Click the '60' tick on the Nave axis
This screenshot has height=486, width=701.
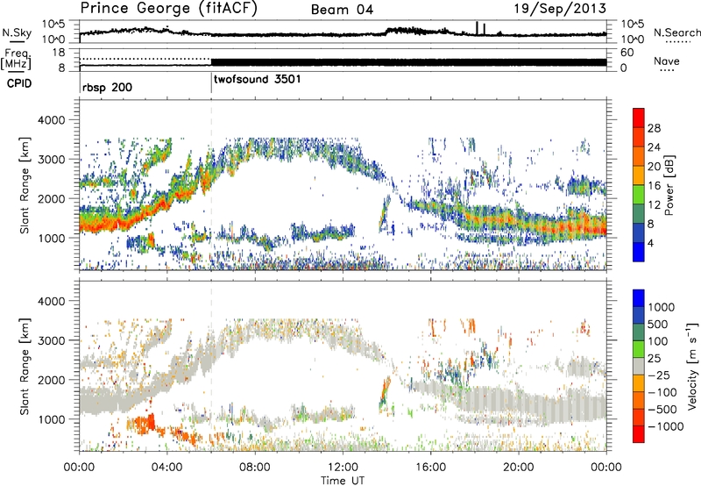[x=627, y=53]
